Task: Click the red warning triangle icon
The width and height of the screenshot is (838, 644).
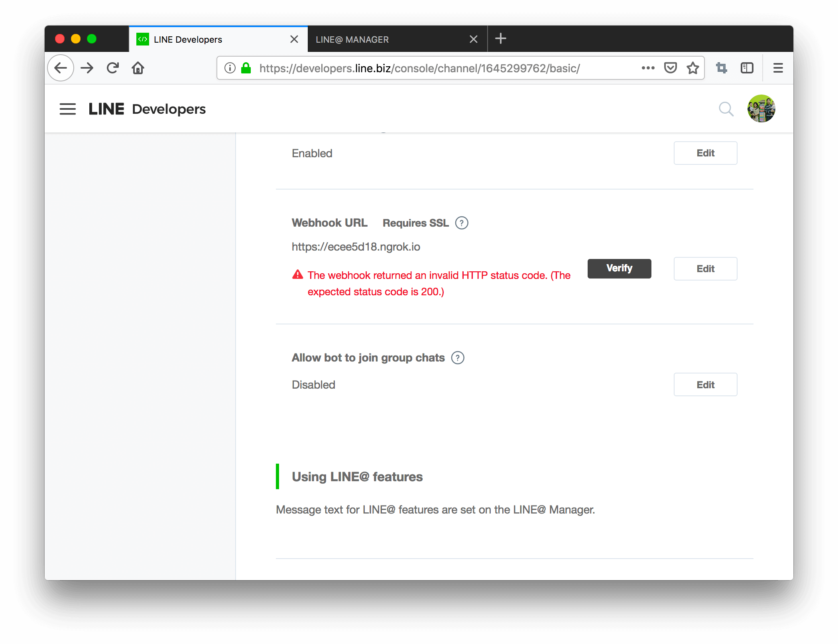Action: tap(298, 275)
